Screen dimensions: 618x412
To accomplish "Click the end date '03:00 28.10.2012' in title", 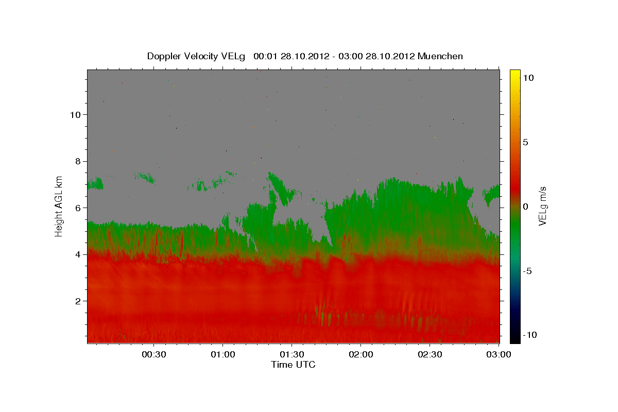I will [x=376, y=56].
